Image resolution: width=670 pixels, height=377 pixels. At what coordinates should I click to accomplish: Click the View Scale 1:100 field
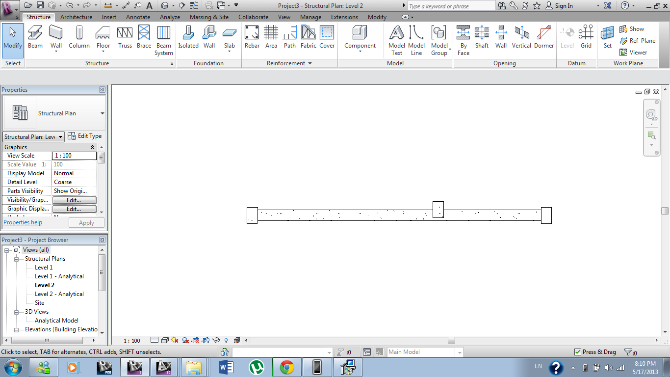pyautogui.click(x=74, y=156)
